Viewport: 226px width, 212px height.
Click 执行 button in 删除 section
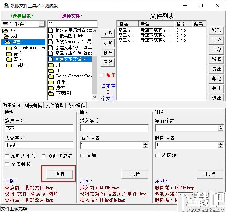[x=210, y=174]
